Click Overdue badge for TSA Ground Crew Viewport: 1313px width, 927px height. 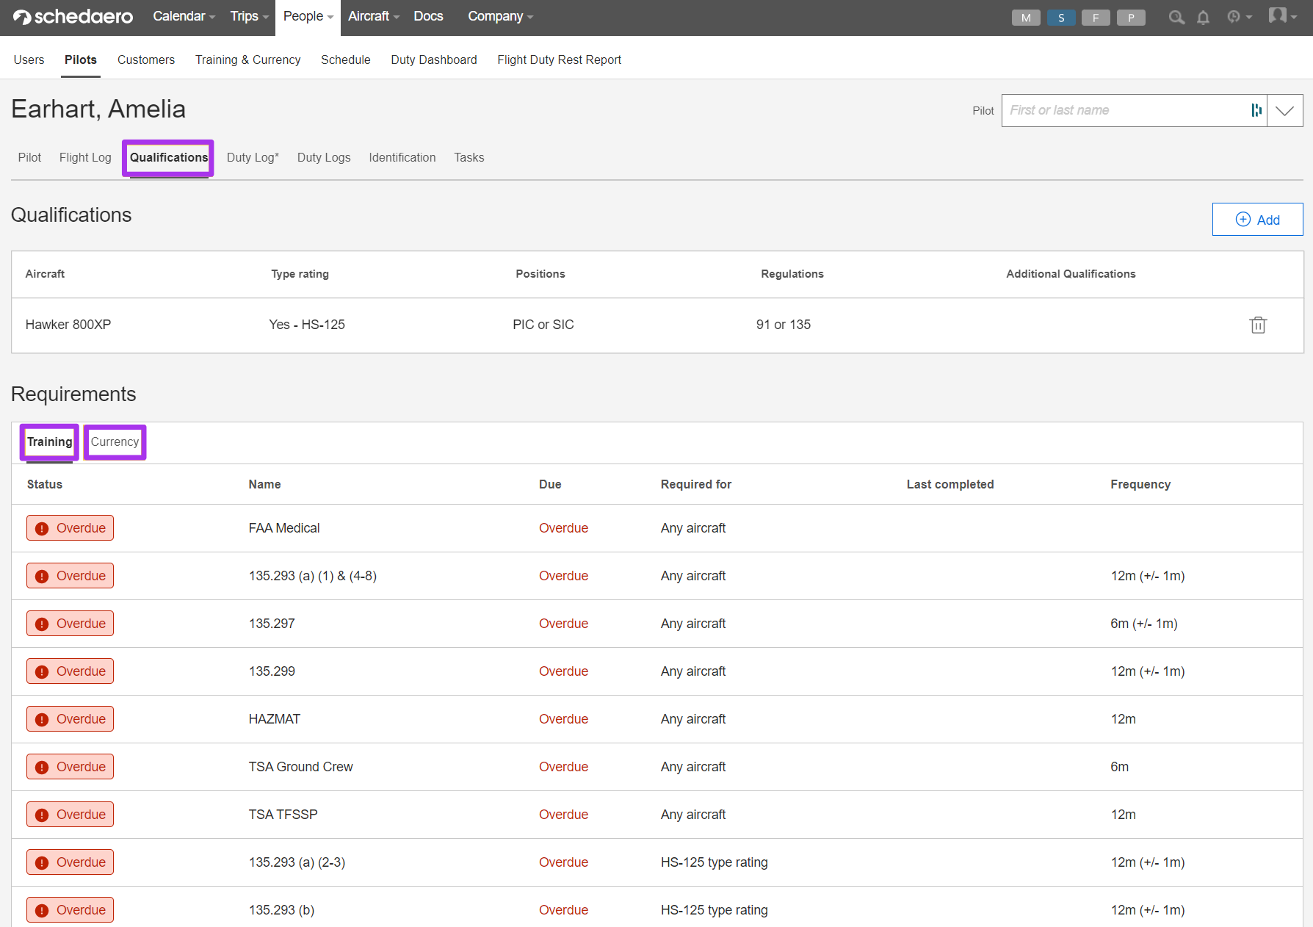(70, 767)
